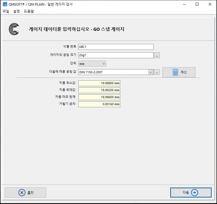Click the red X icon on 중단
The image size is (217, 204).
click(22, 193)
